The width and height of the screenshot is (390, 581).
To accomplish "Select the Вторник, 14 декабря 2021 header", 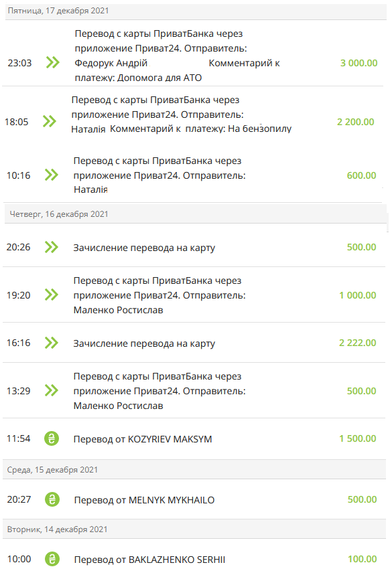I will 194,529.
